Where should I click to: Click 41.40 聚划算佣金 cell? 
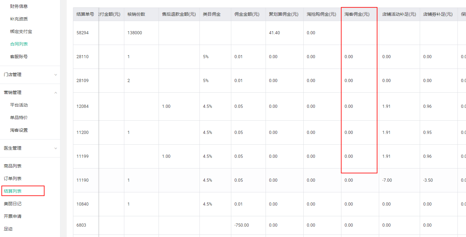tap(274, 33)
